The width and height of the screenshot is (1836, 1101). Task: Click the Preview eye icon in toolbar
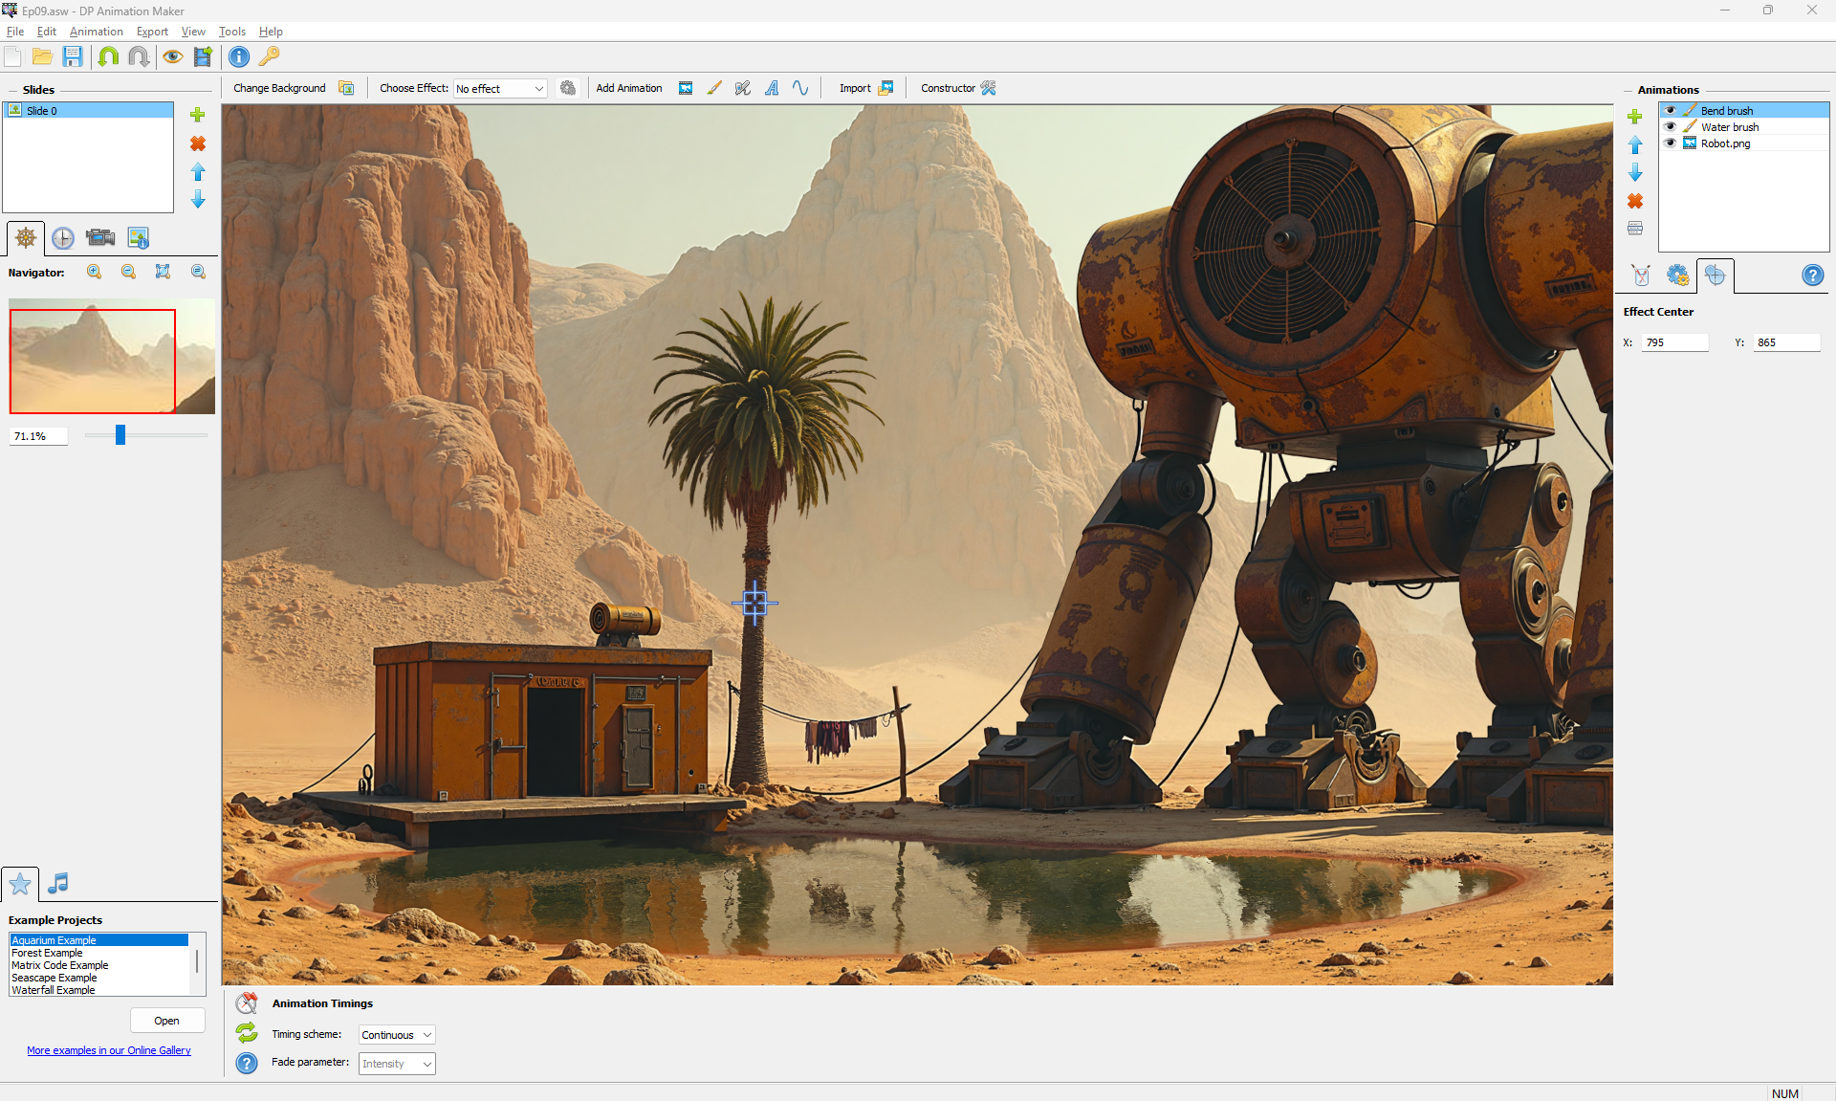pyautogui.click(x=172, y=56)
